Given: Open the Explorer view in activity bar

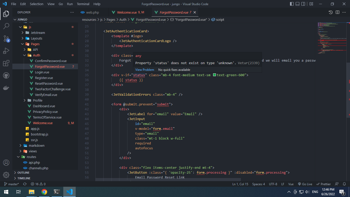Looking at the screenshot, I should click(x=6, y=14).
